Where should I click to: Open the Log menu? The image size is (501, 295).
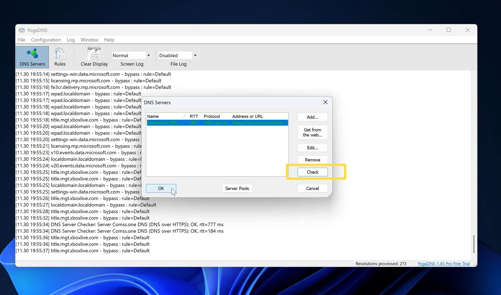[x=71, y=40]
